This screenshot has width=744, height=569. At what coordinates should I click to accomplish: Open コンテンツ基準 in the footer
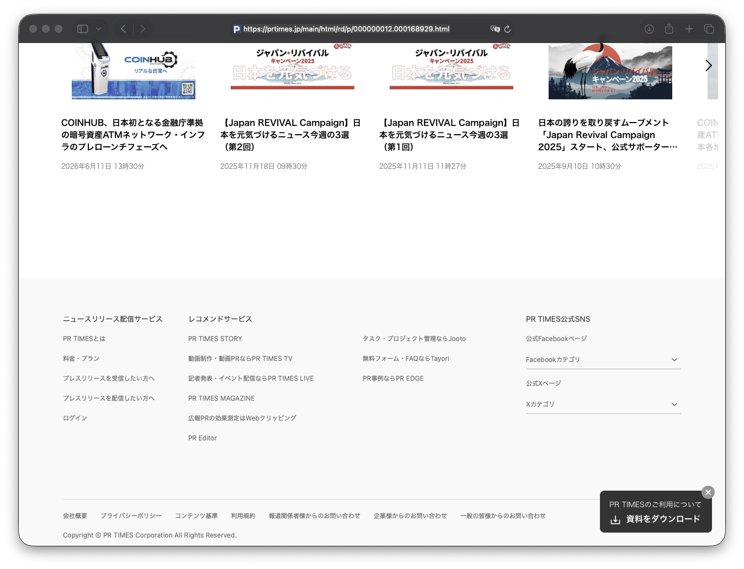pyautogui.click(x=196, y=516)
